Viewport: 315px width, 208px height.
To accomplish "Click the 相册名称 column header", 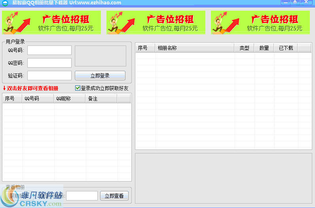I will click(195, 48).
